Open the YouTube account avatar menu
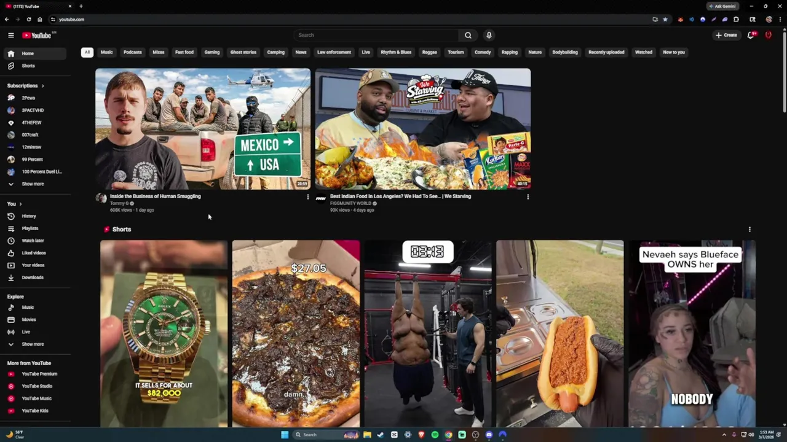This screenshot has width=787, height=442. click(x=768, y=35)
